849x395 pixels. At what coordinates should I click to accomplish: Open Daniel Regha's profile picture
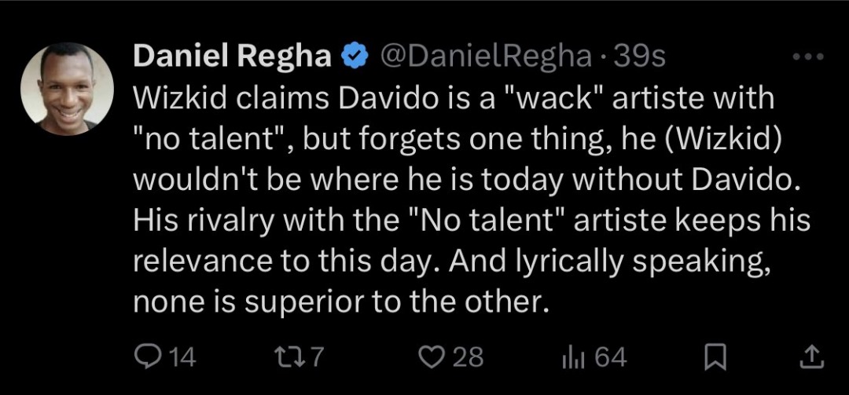click(68, 89)
